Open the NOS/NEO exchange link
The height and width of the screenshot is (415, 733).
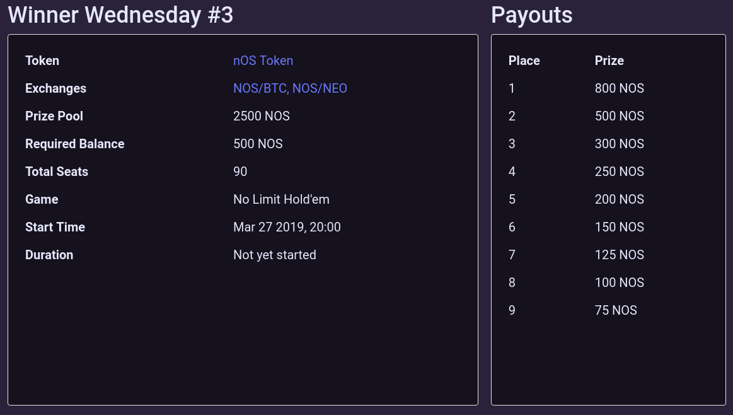click(x=320, y=88)
